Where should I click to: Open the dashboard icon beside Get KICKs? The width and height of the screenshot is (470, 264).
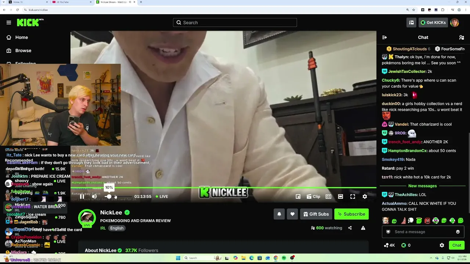point(411,23)
